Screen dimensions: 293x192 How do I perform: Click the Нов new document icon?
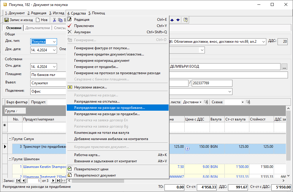coord(38,20)
